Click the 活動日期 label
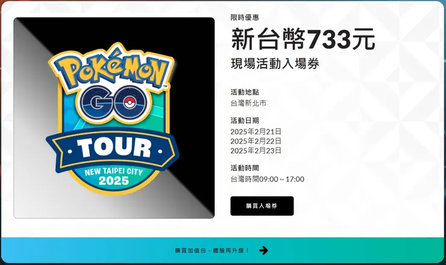 (x=245, y=120)
